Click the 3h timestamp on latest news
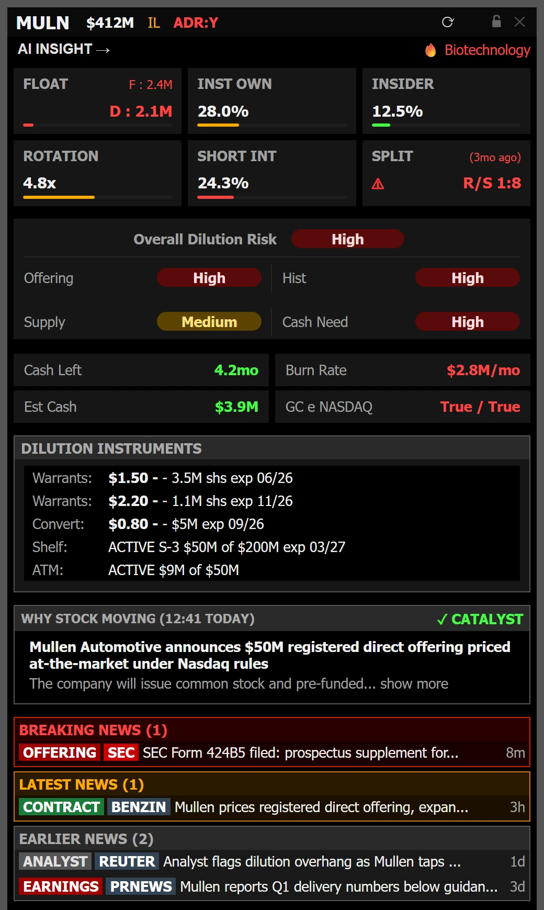The image size is (544, 910). click(517, 807)
